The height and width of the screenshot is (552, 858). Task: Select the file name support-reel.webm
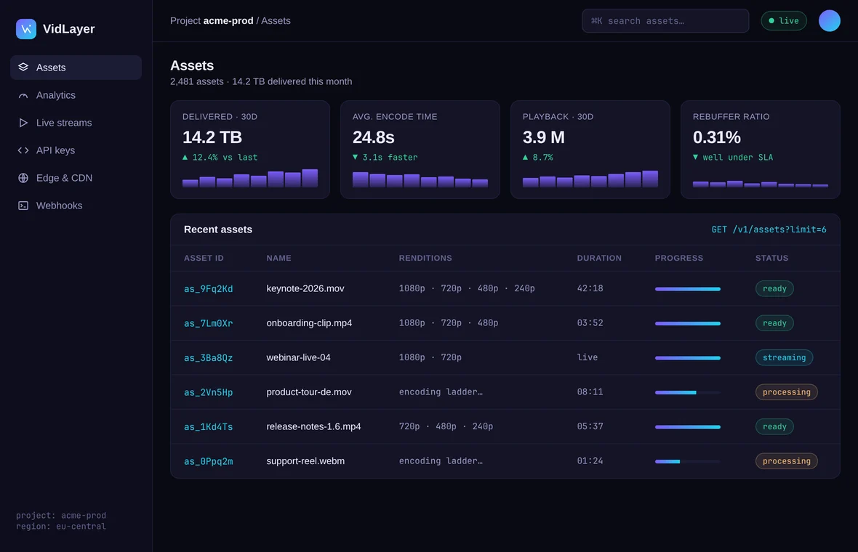[x=305, y=460]
